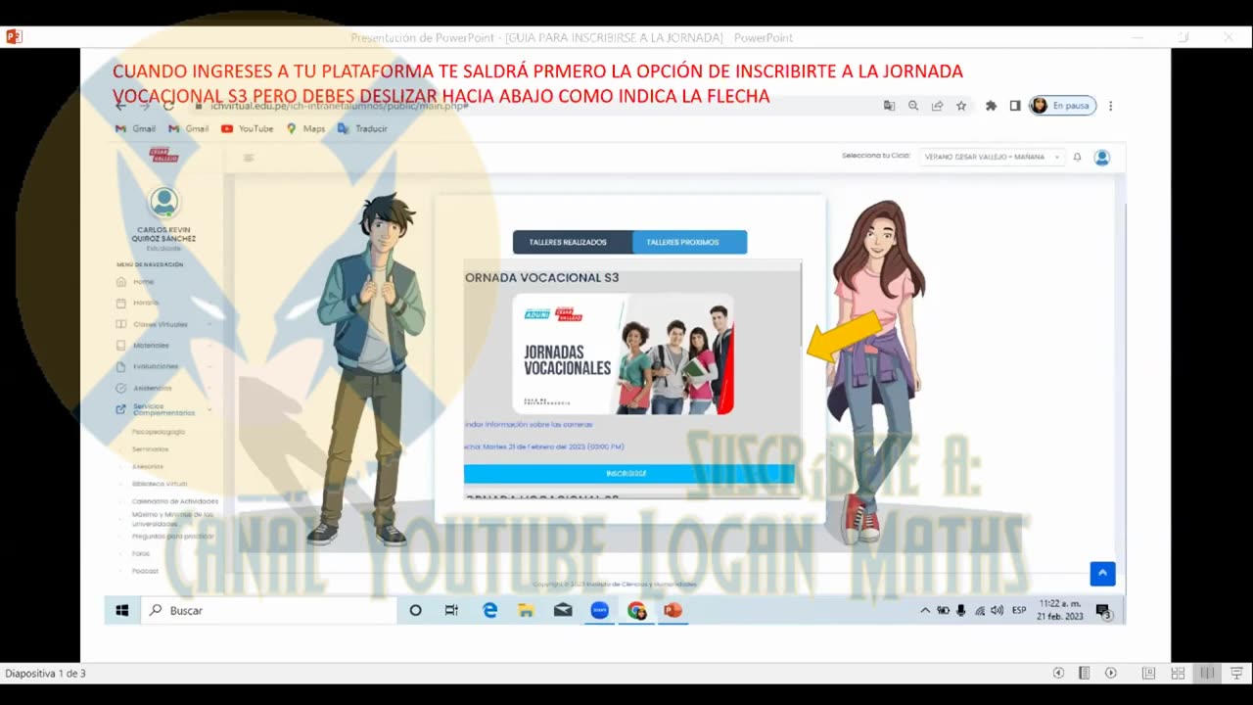Open the Traducir bookmark
The image size is (1253, 705).
(362, 128)
